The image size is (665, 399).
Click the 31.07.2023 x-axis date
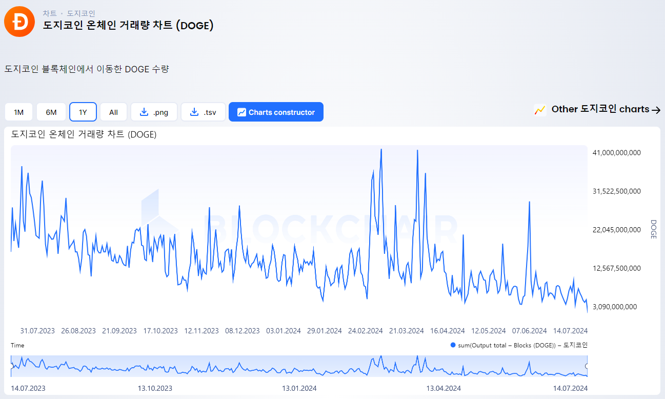[37, 331]
